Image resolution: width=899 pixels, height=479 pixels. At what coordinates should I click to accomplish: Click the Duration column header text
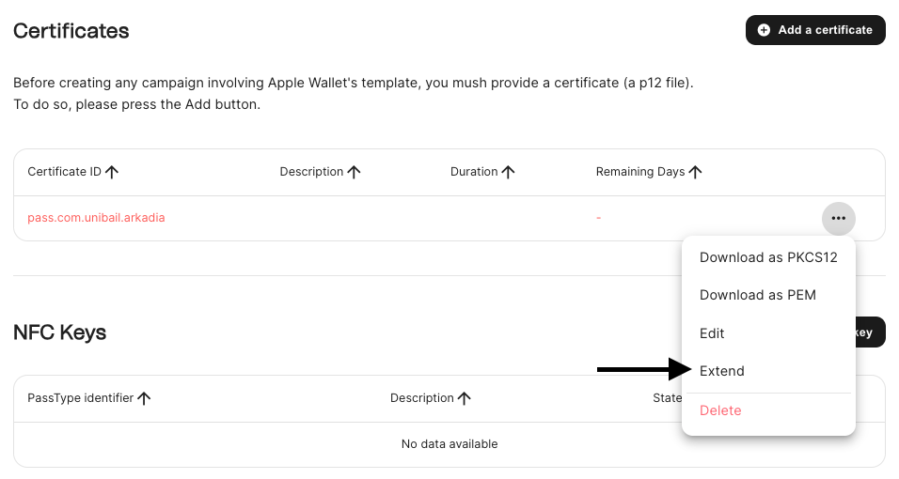coord(474,172)
